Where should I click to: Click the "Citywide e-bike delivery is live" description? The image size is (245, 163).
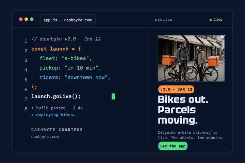tap(191, 135)
